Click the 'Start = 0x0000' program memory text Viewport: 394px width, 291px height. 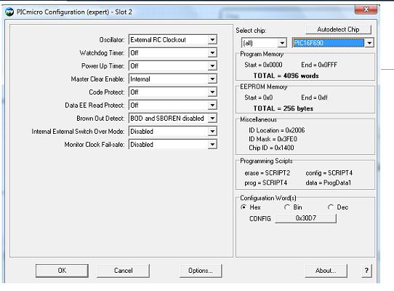(x=263, y=65)
